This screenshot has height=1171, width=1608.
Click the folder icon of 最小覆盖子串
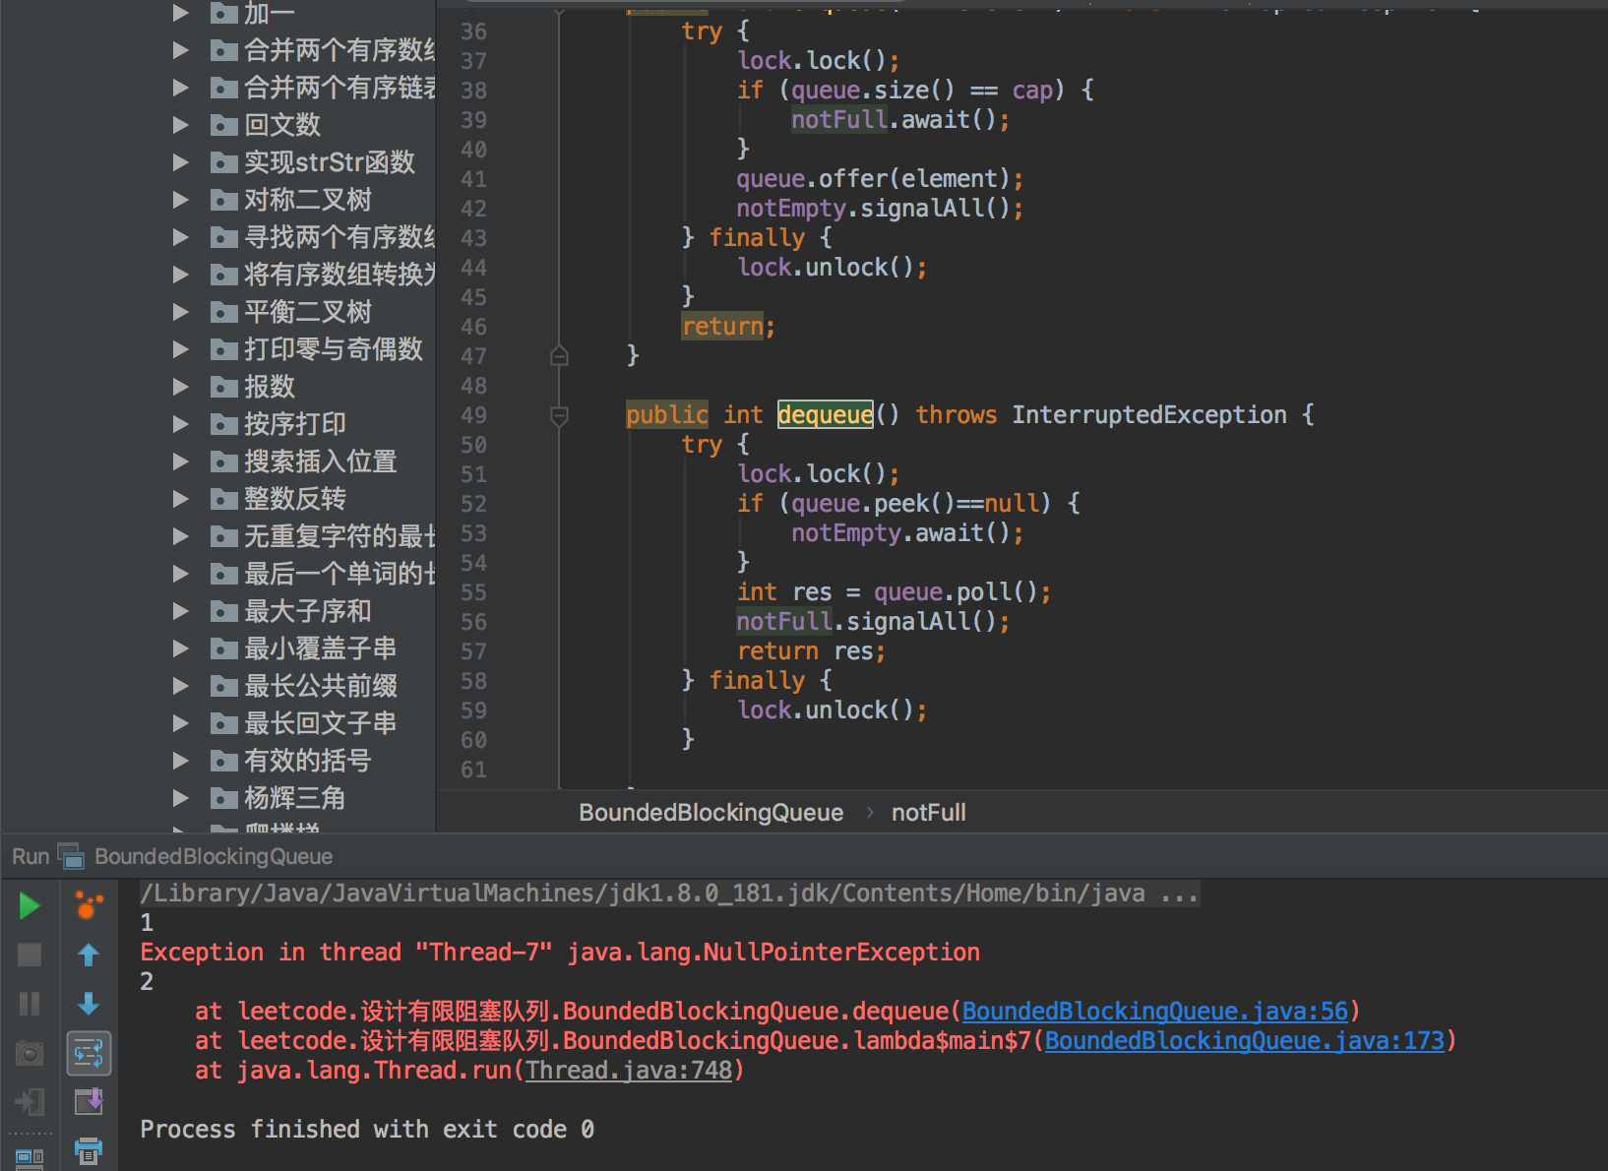point(224,648)
